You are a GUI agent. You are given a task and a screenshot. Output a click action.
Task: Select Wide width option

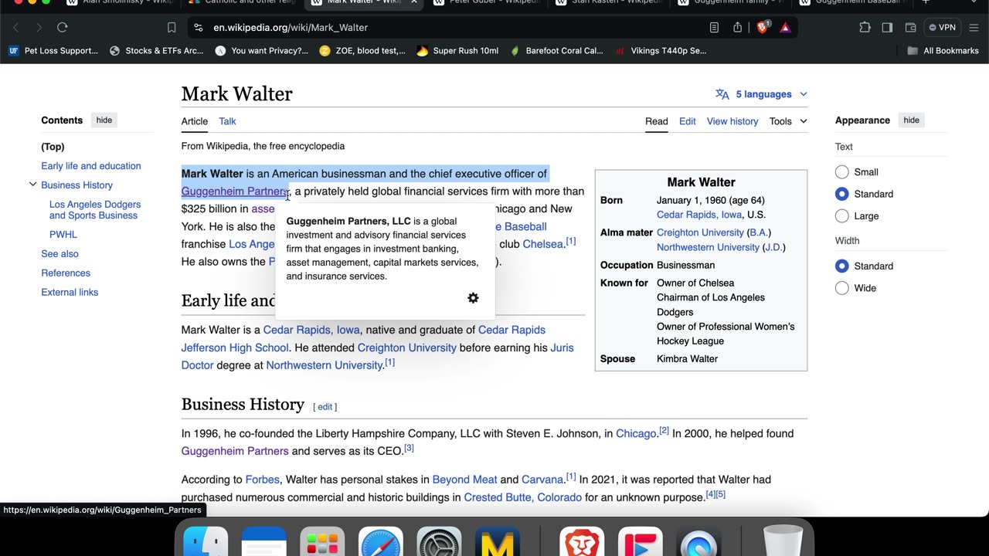pyautogui.click(x=842, y=288)
